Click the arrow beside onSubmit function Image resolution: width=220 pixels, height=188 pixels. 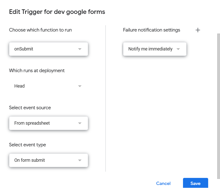80,49
